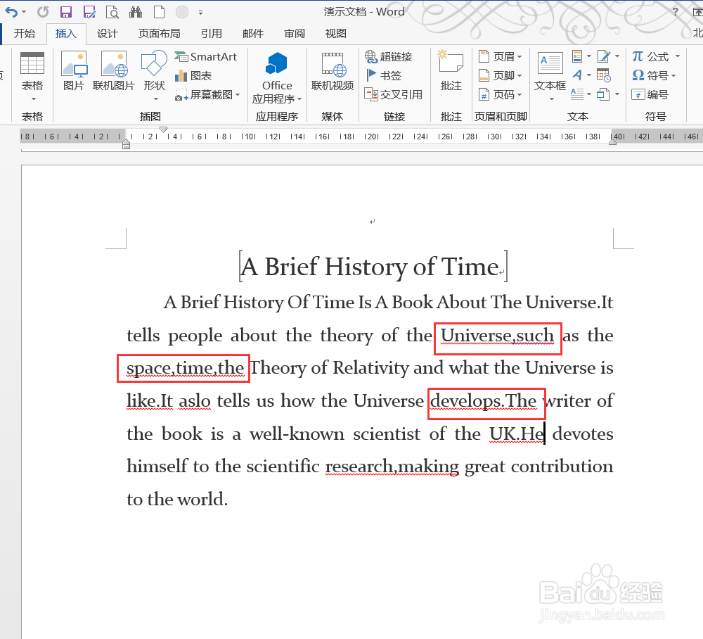Image resolution: width=703 pixels, height=639 pixels.
Task: Go to the 审阅 (Review) tab
Action: [x=295, y=34]
